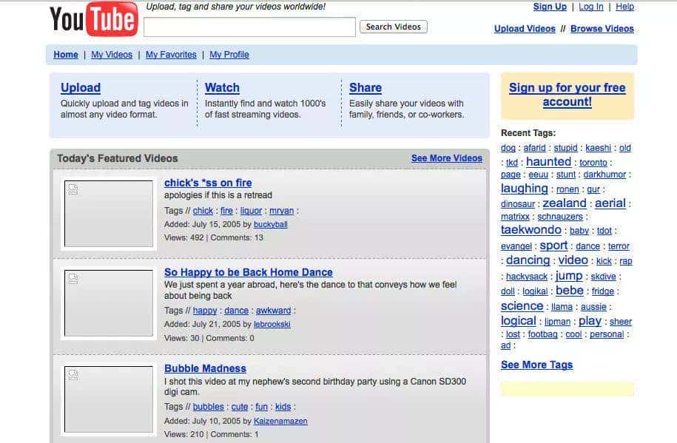Select the taekwondo tag
Image resolution: width=677 pixels, height=443 pixels.
[x=531, y=230]
